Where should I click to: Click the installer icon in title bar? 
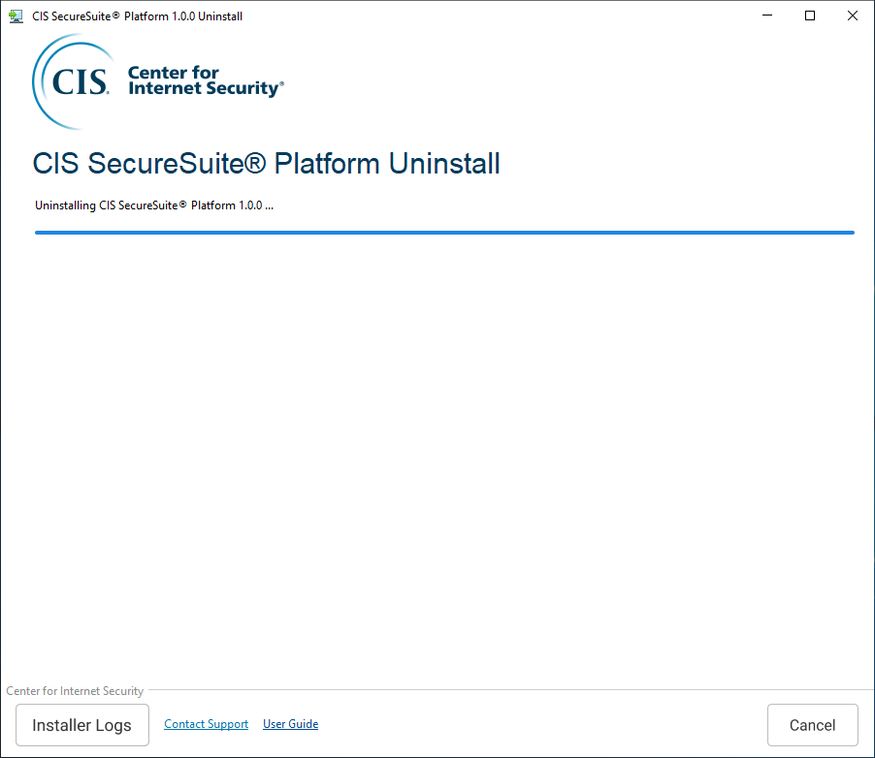pyautogui.click(x=16, y=16)
